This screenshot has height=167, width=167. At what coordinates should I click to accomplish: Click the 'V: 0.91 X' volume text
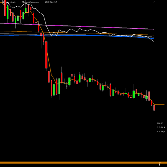[x=161, y=127]
